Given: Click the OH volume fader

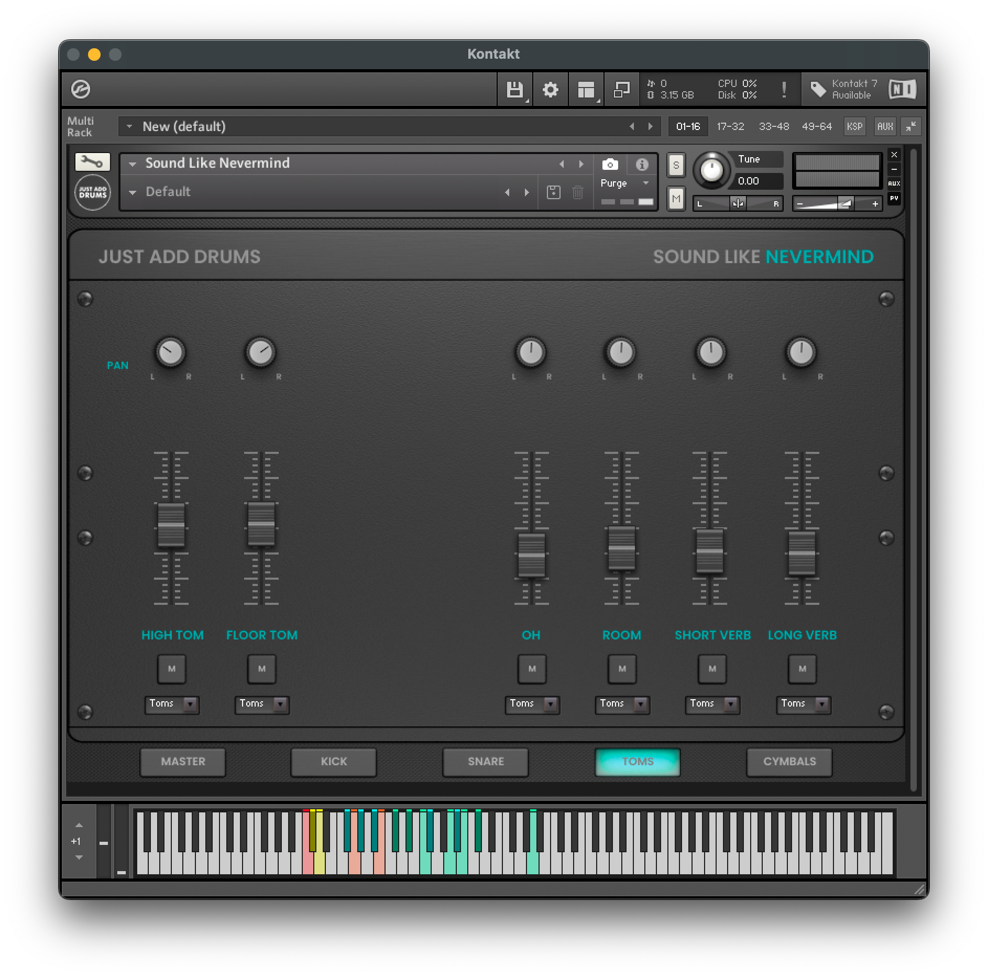Looking at the screenshot, I should (531, 556).
